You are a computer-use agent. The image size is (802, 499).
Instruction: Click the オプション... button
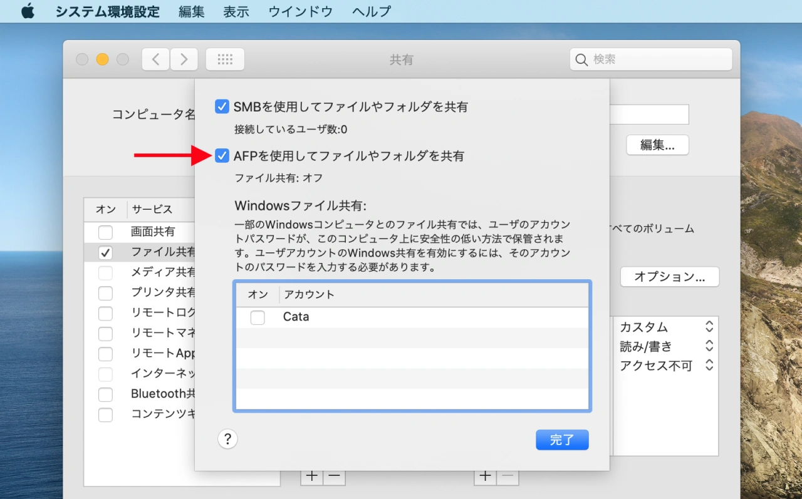[669, 276]
